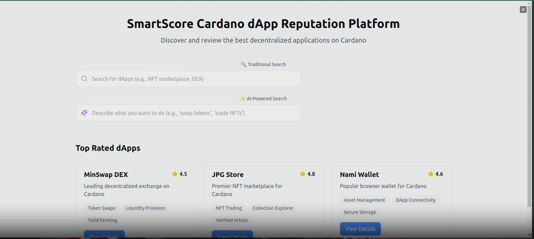
Task: Open the Nami Wallet card title
Action: (359, 175)
